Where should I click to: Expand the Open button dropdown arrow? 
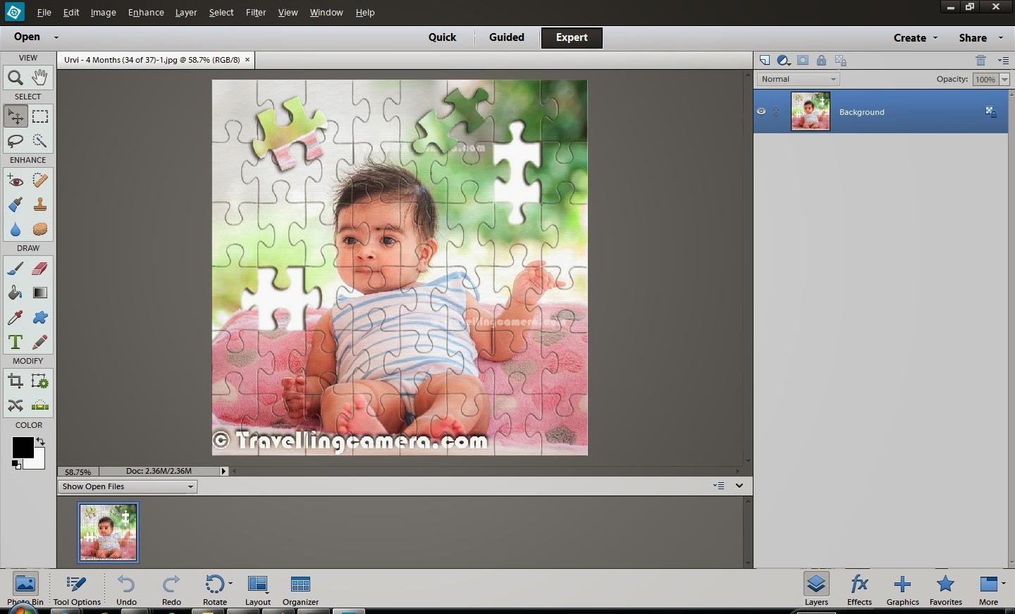(56, 37)
